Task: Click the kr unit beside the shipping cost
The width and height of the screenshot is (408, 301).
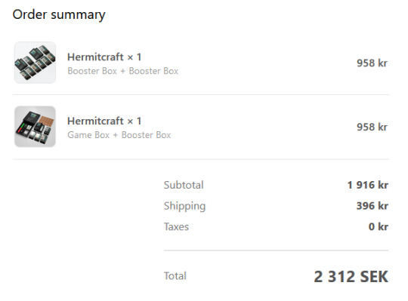Action: tap(383, 206)
